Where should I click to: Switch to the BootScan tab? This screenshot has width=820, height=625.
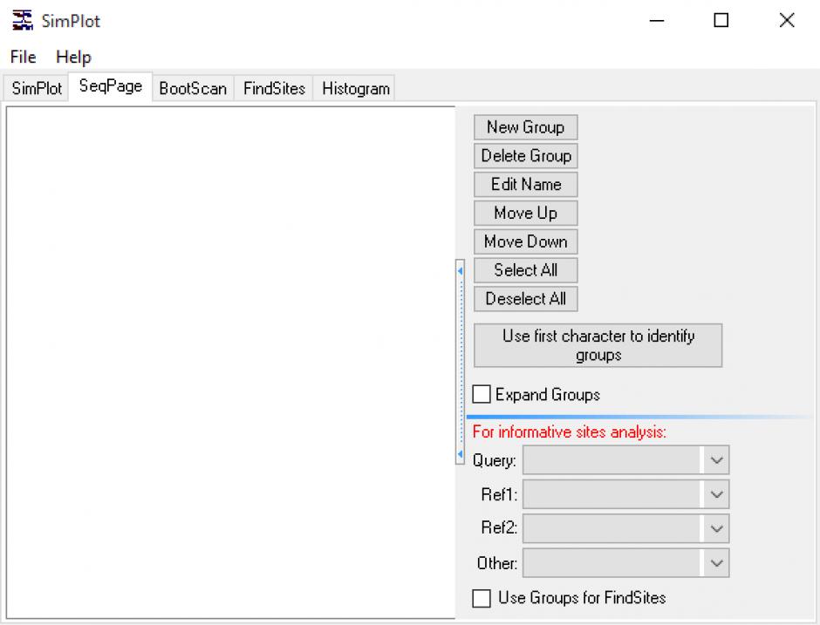coord(193,88)
